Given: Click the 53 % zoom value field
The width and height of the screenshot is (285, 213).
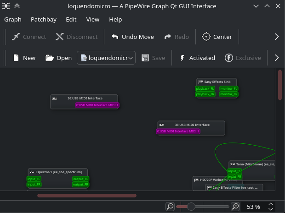Looking at the screenshot, I should pyautogui.click(x=253, y=207).
